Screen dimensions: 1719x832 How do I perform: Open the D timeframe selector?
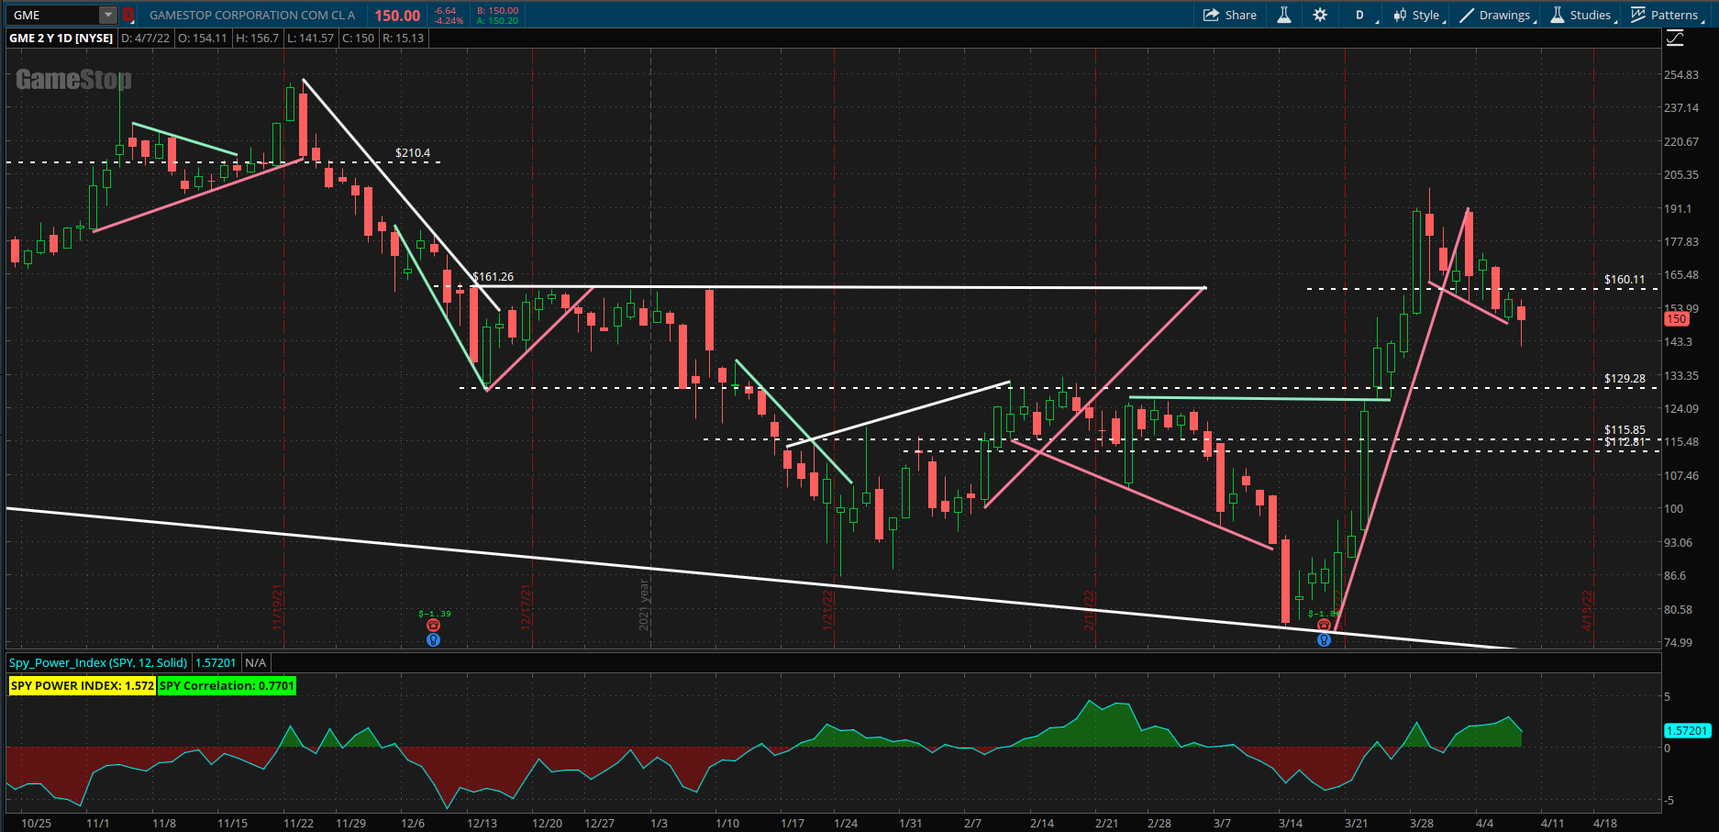pyautogui.click(x=1362, y=15)
